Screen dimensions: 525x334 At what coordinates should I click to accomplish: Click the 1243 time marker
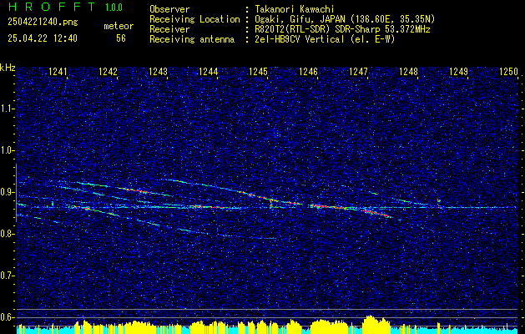(158, 72)
